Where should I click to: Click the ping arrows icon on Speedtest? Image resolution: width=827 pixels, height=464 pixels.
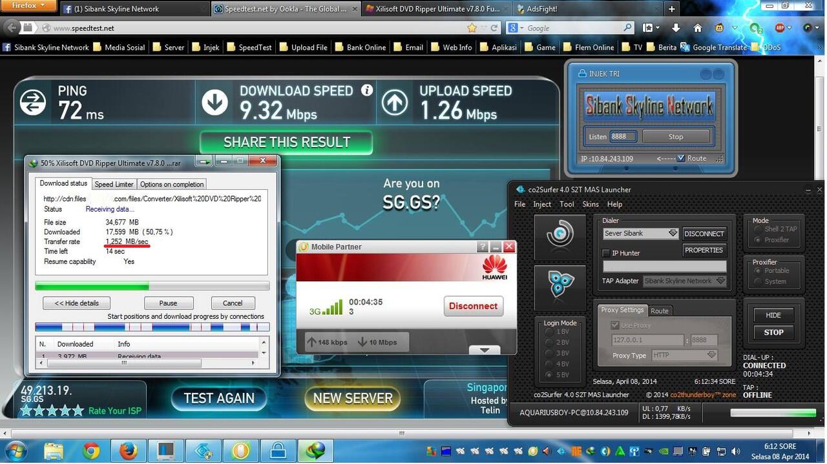[x=33, y=103]
